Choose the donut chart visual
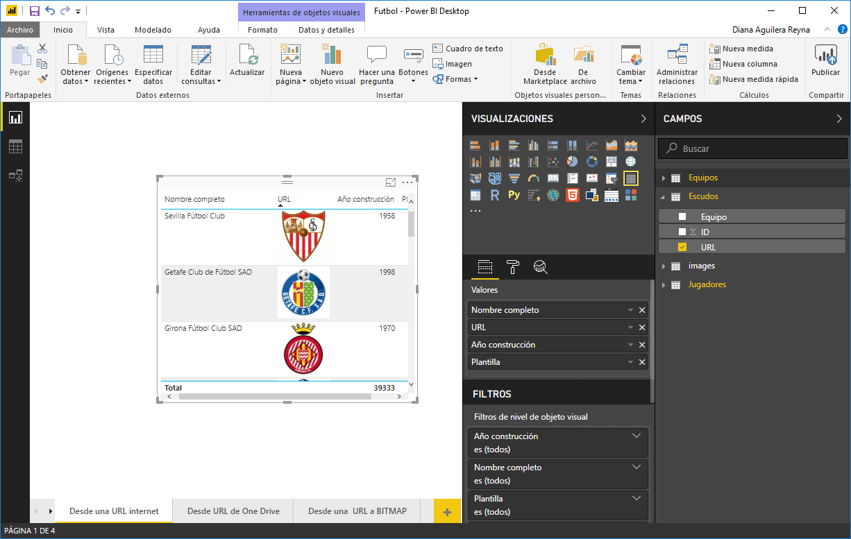This screenshot has height=539, width=851. coord(592,162)
